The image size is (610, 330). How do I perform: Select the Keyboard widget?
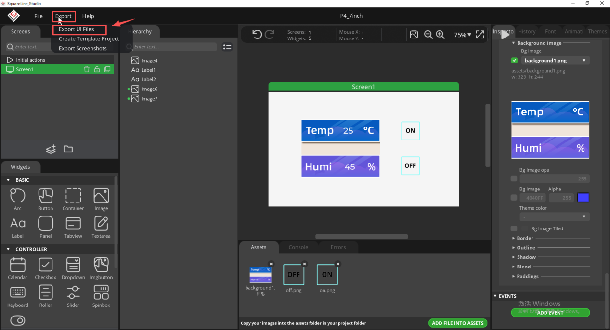coord(18,296)
